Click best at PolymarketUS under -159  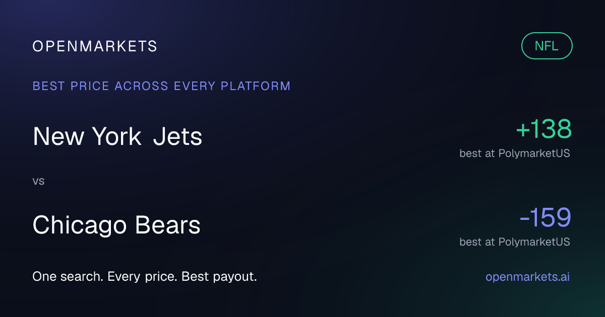tap(515, 242)
